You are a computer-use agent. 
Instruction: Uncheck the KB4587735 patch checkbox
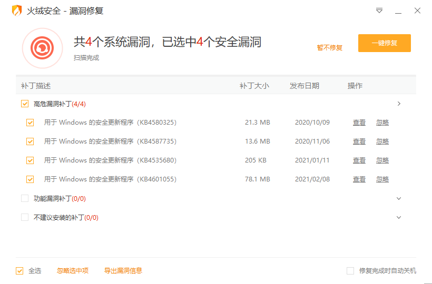click(x=30, y=141)
